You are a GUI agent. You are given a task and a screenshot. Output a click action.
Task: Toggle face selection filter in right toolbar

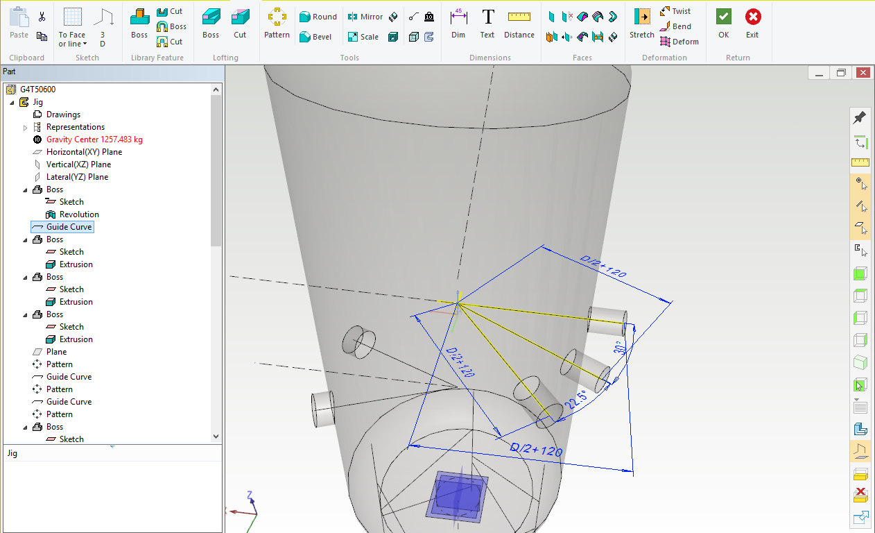[860, 228]
